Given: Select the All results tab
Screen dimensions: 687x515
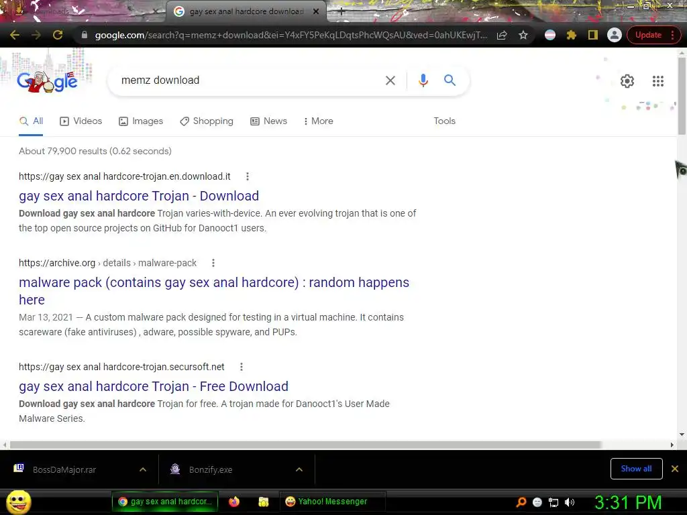Looking at the screenshot, I should tap(31, 121).
